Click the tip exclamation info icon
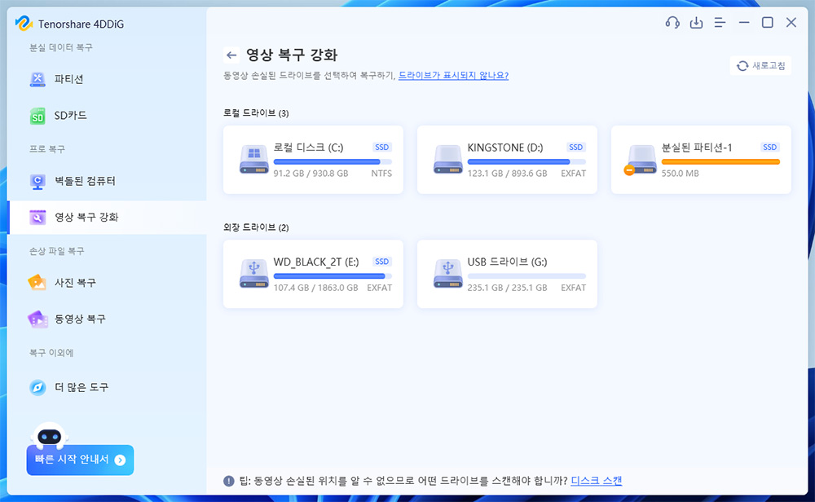Image resolution: width=815 pixels, height=502 pixels. (x=229, y=481)
